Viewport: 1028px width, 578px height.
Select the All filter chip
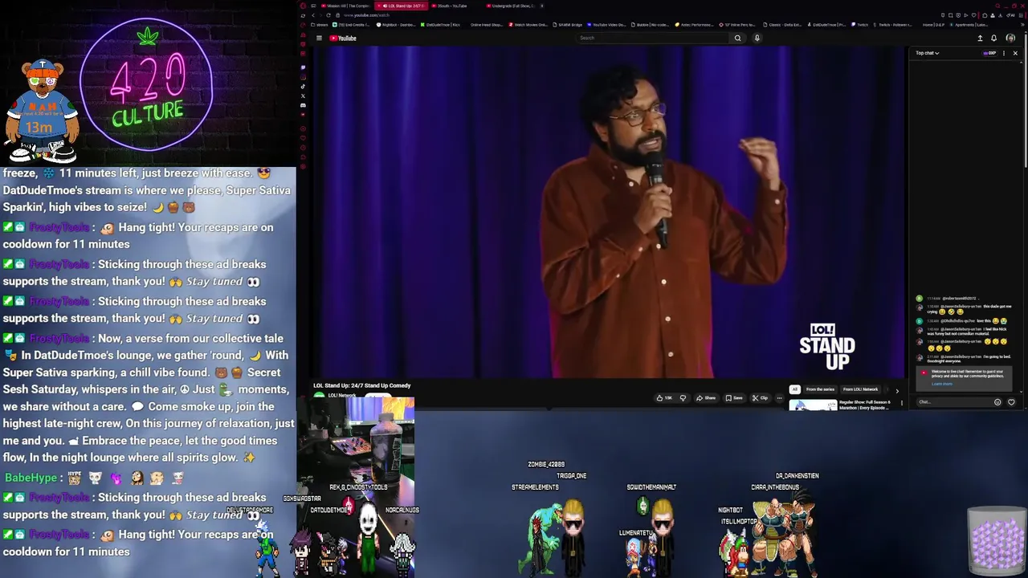794,389
